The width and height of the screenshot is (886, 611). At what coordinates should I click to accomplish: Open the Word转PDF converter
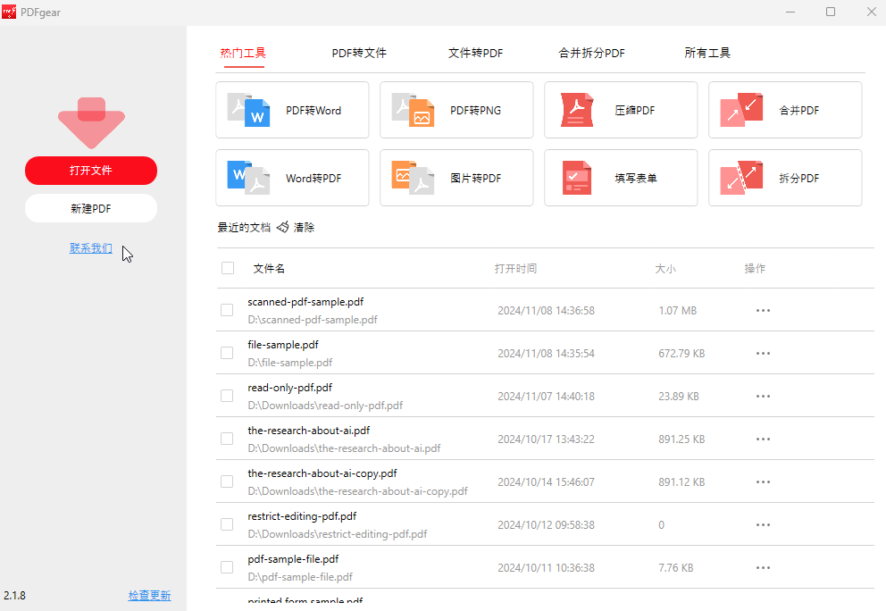point(292,179)
